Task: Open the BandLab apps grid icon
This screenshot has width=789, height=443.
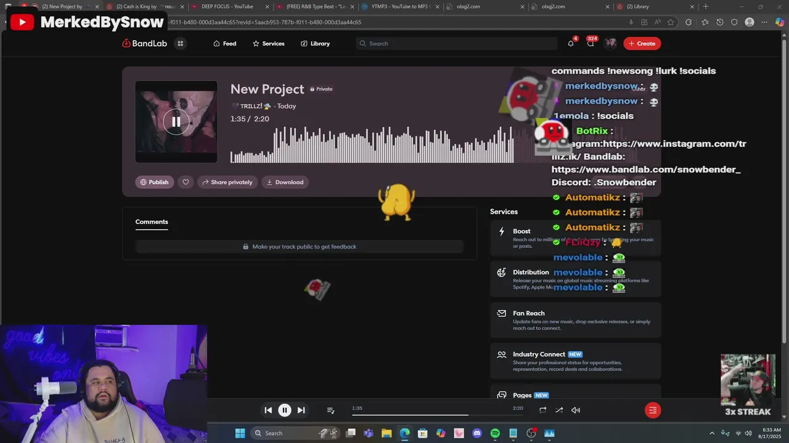Action: [x=180, y=44]
